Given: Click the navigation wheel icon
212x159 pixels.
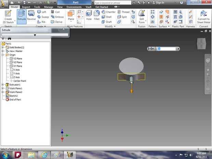Looking at the screenshot, I should pyautogui.click(x=208, y=61).
